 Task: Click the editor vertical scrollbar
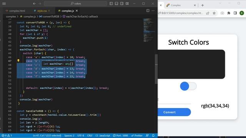[x=156, y=69]
